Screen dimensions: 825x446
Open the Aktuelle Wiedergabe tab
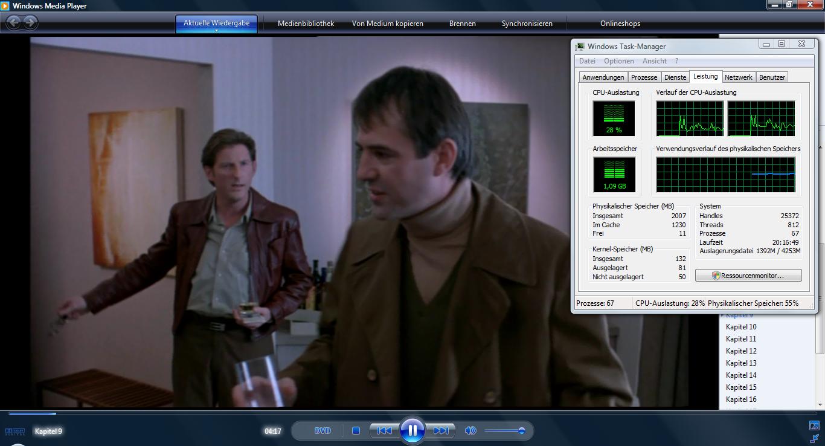tap(216, 23)
